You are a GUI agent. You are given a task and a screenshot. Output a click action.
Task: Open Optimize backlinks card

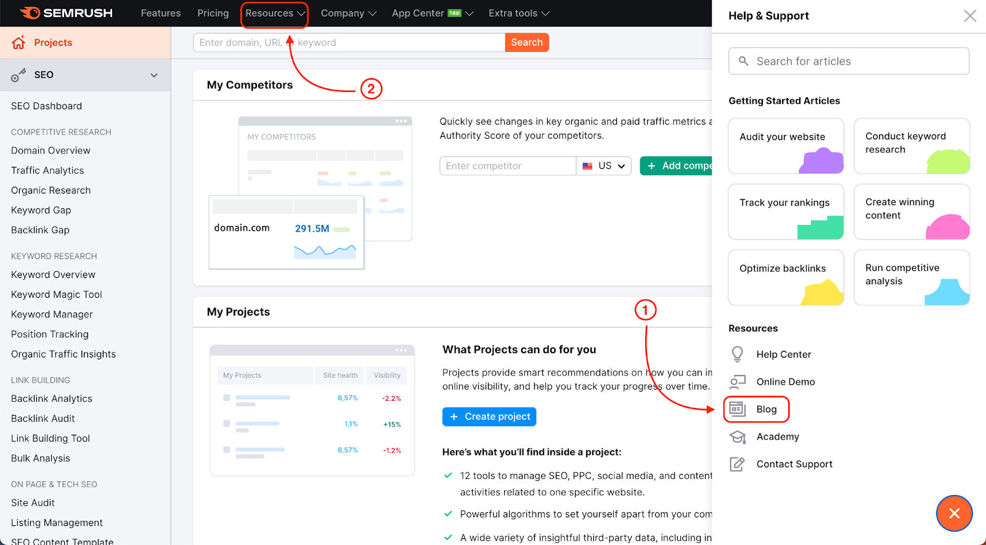click(x=786, y=277)
